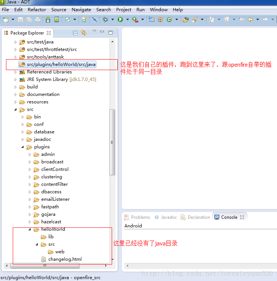Select the Console tab
Screen dimensions: 277x281
tap(226, 217)
